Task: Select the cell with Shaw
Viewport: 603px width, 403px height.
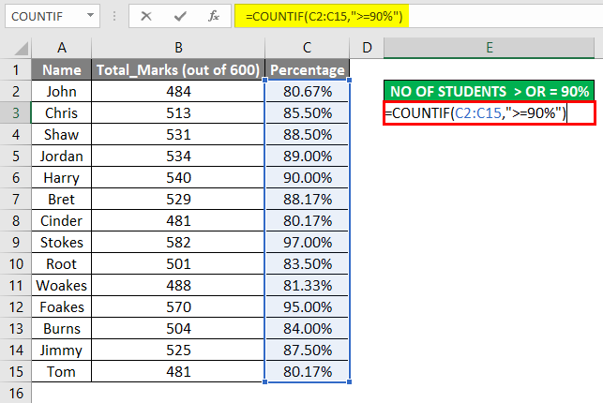Action: coord(62,134)
